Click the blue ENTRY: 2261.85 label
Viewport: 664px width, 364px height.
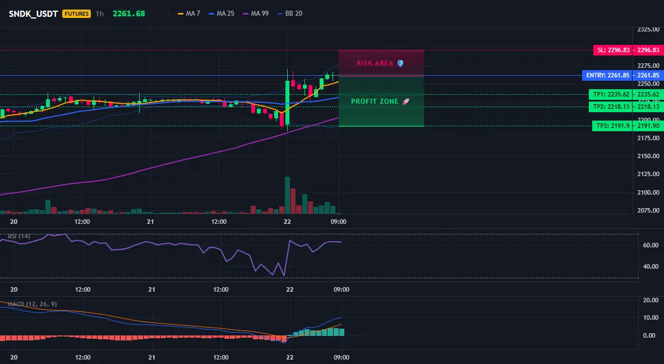(x=607, y=75)
